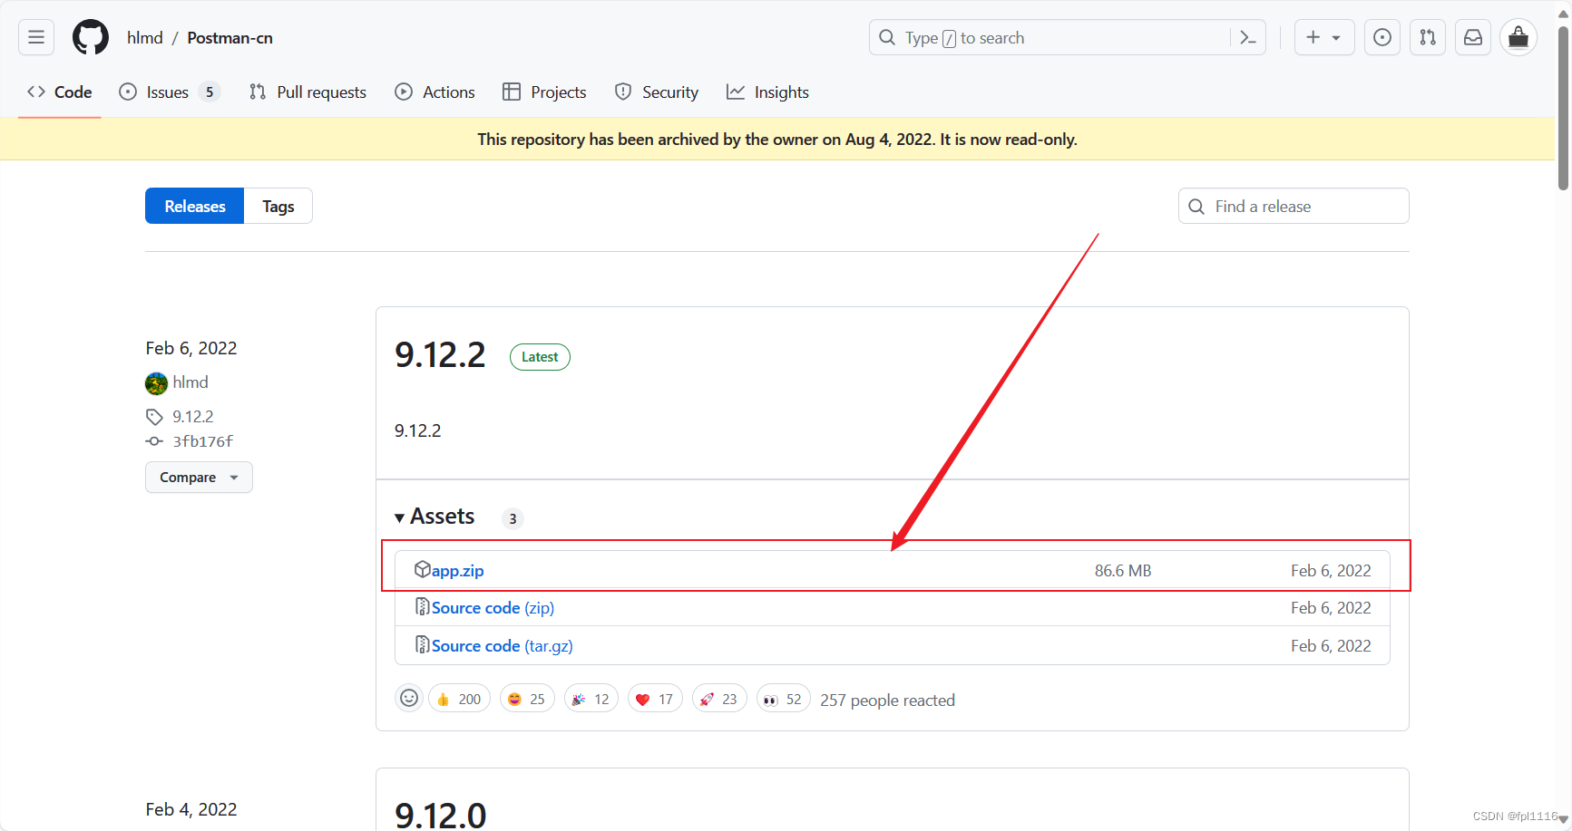Download the app.zip asset
Screen dimensions: 1572x831
pyautogui.click(x=457, y=571)
